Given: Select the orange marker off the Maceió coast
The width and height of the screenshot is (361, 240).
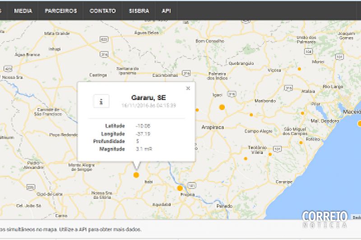Looking at the screenshot, I should pos(359,123).
